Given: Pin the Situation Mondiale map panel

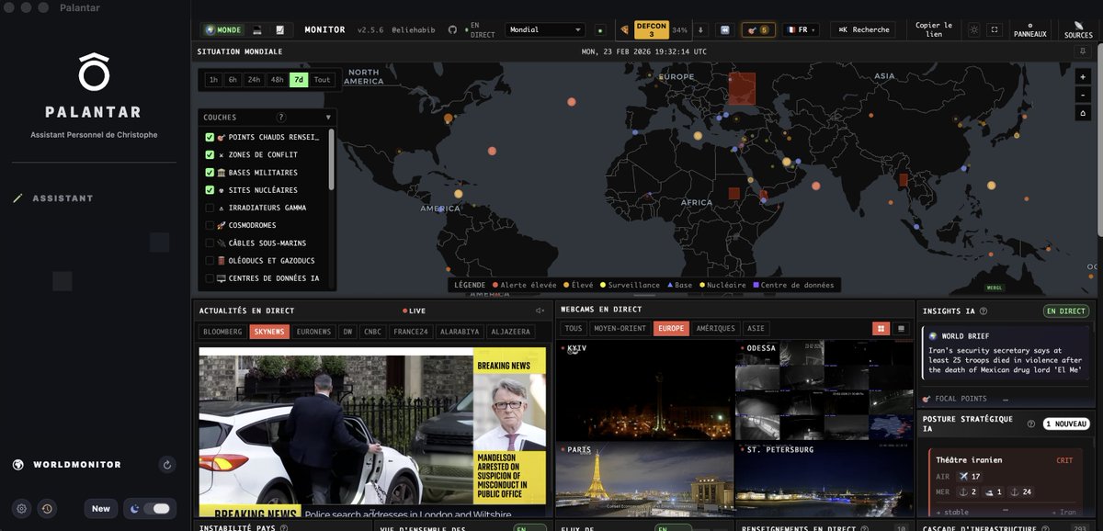Looking at the screenshot, I should pyautogui.click(x=1083, y=51).
